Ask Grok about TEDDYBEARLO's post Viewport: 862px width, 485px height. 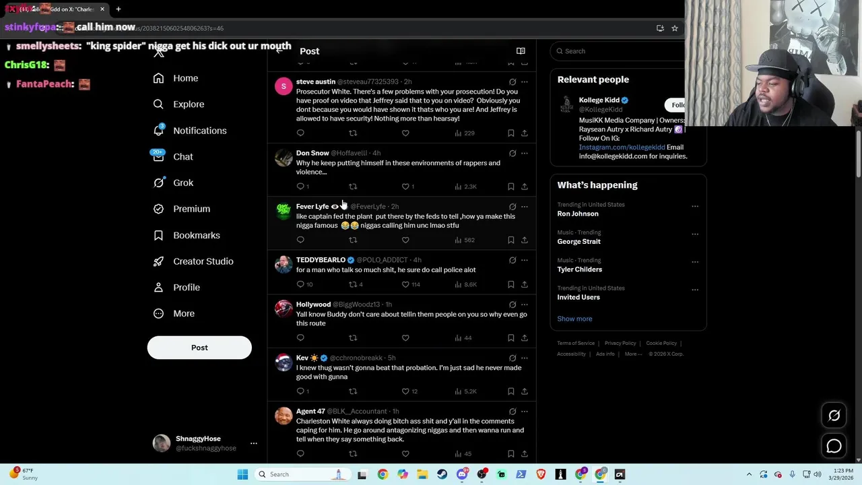[512, 260]
